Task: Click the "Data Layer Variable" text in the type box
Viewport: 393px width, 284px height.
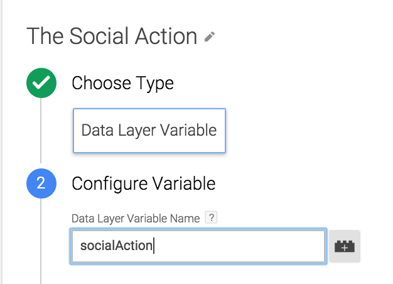Action: 149,130
